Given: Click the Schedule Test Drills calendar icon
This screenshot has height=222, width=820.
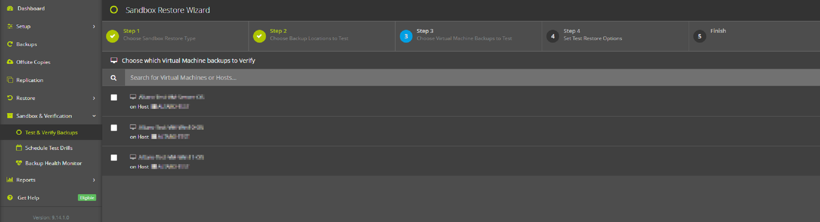Looking at the screenshot, I should tap(19, 148).
